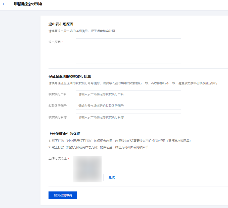
Task: Select the 申请退出云市场 page title
Action: [x=28, y=4]
